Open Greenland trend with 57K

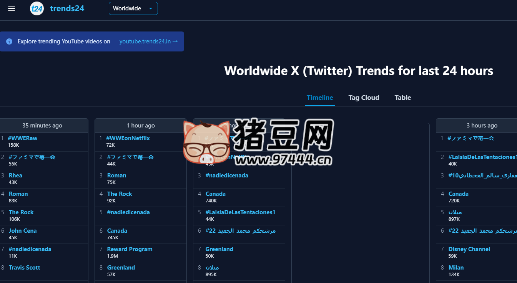coord(121,268)
